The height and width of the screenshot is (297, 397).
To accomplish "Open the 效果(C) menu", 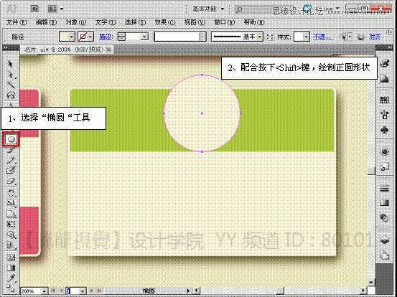I will coord(165,22).
